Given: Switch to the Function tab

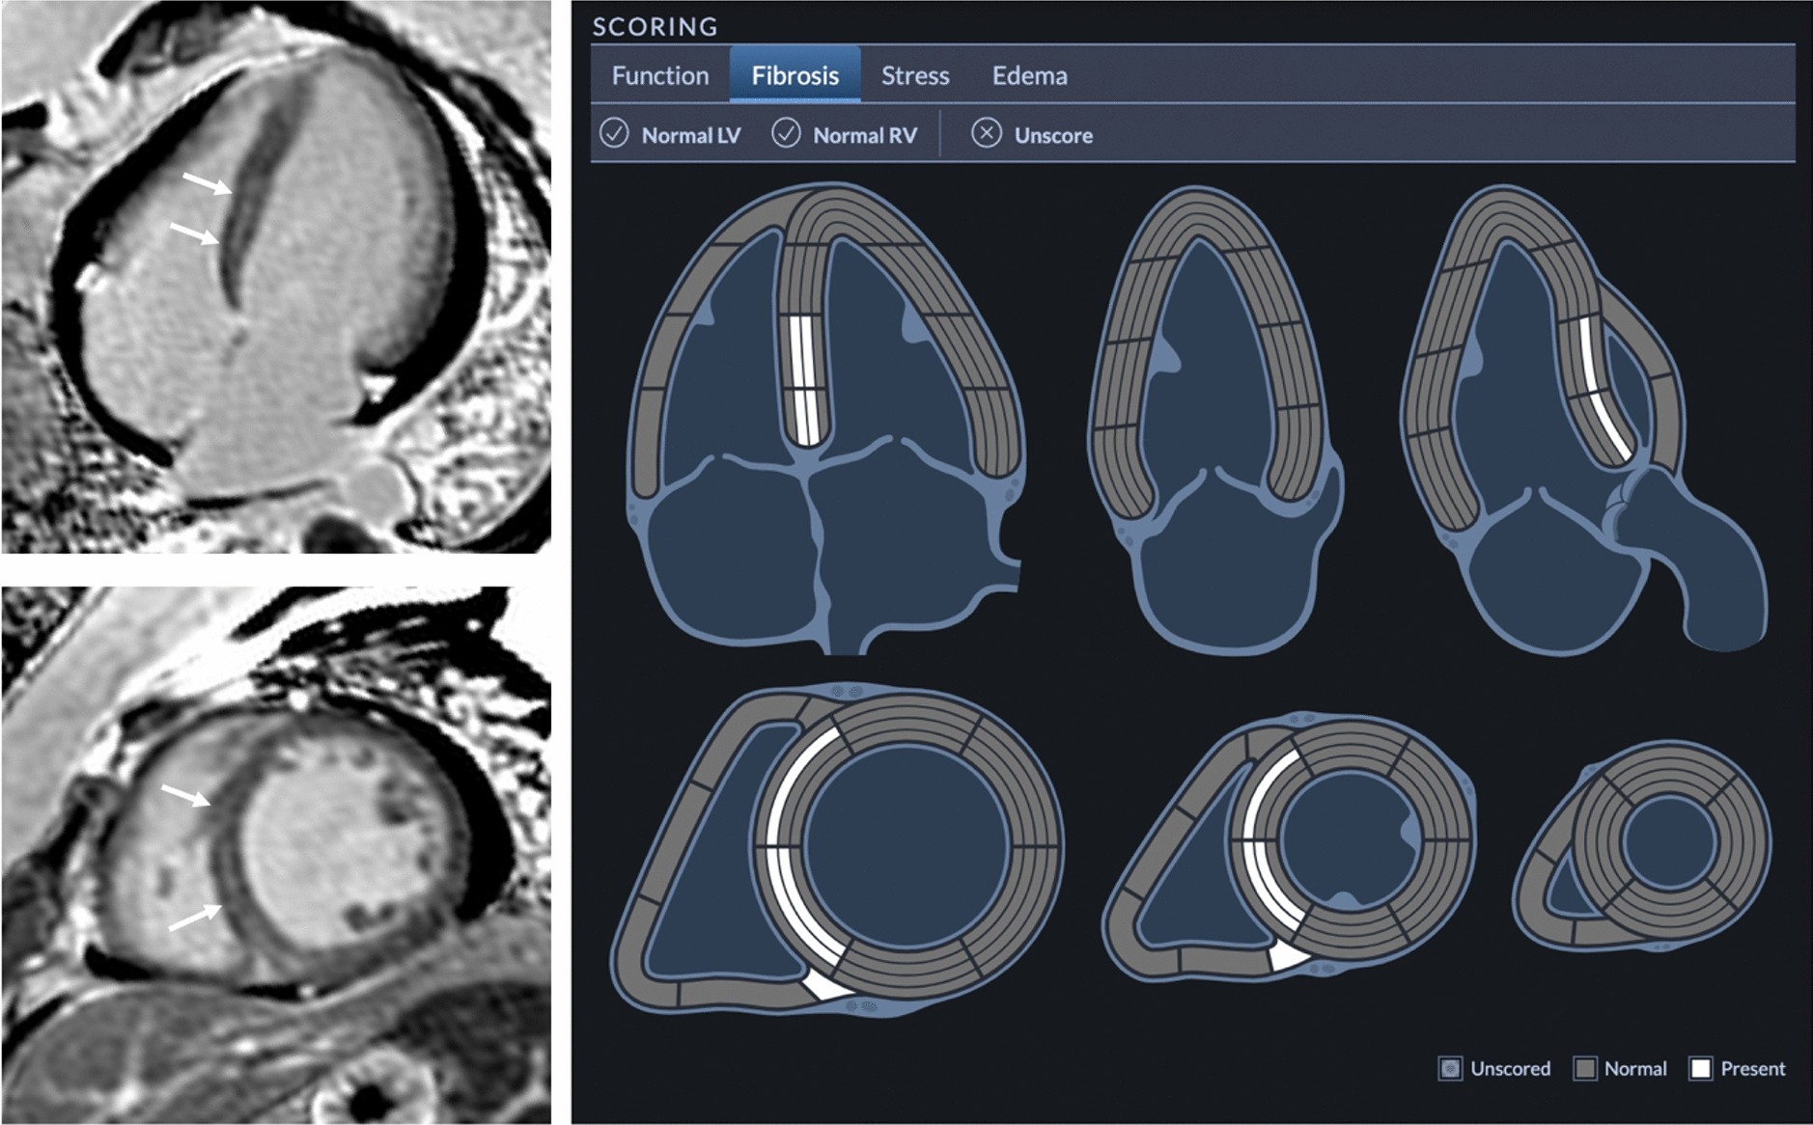Looking at the screenshot, I should pos(660,75).
